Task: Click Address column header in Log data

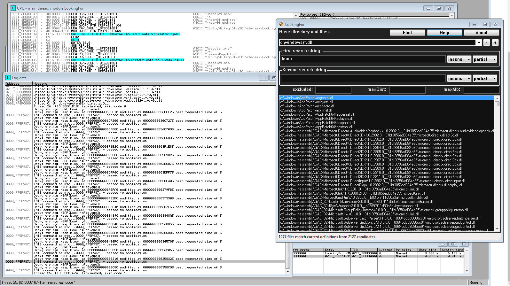Action: 19,83
